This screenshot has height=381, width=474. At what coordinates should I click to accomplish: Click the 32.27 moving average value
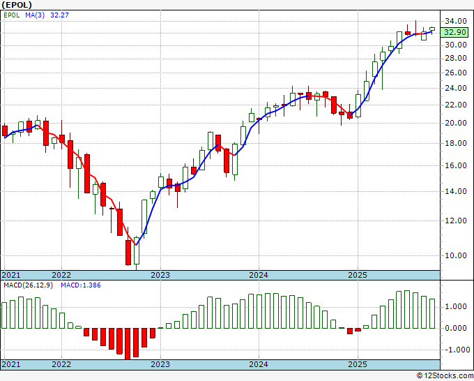[59, 15]
